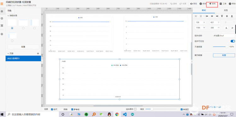This screenshot has height=117, width=236.
Task: Open Arduino IDE from the taskbar
Action: pos(132,114)
